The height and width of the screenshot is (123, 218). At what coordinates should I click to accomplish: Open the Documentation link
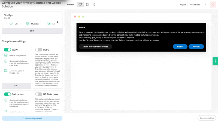(207, 118)
